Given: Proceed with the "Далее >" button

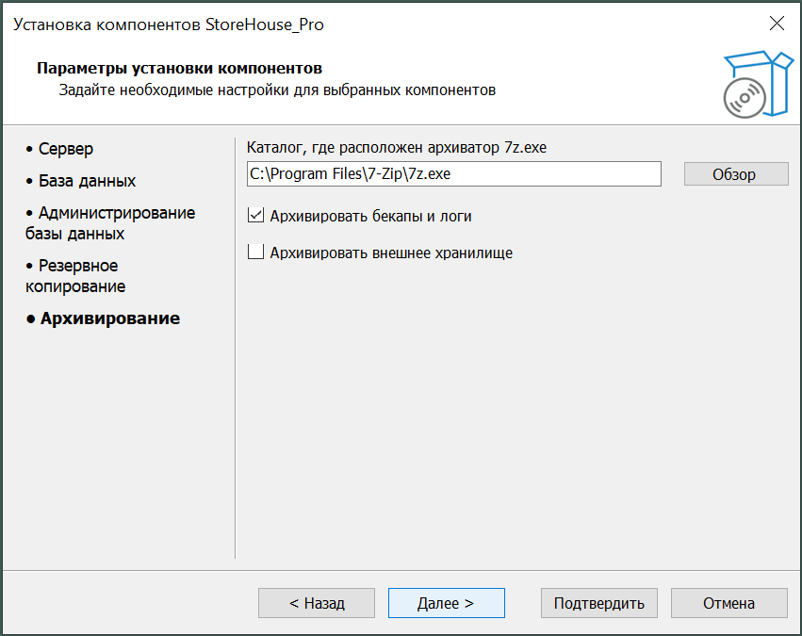Looking at the screenshot, I should (446, 603).
